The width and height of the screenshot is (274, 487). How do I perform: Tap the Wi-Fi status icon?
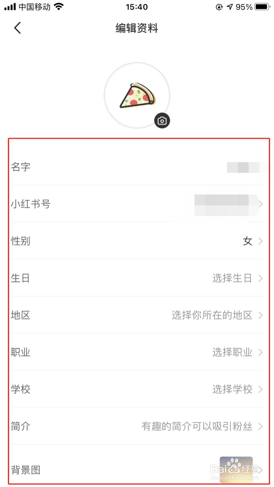tap(58, 6)
